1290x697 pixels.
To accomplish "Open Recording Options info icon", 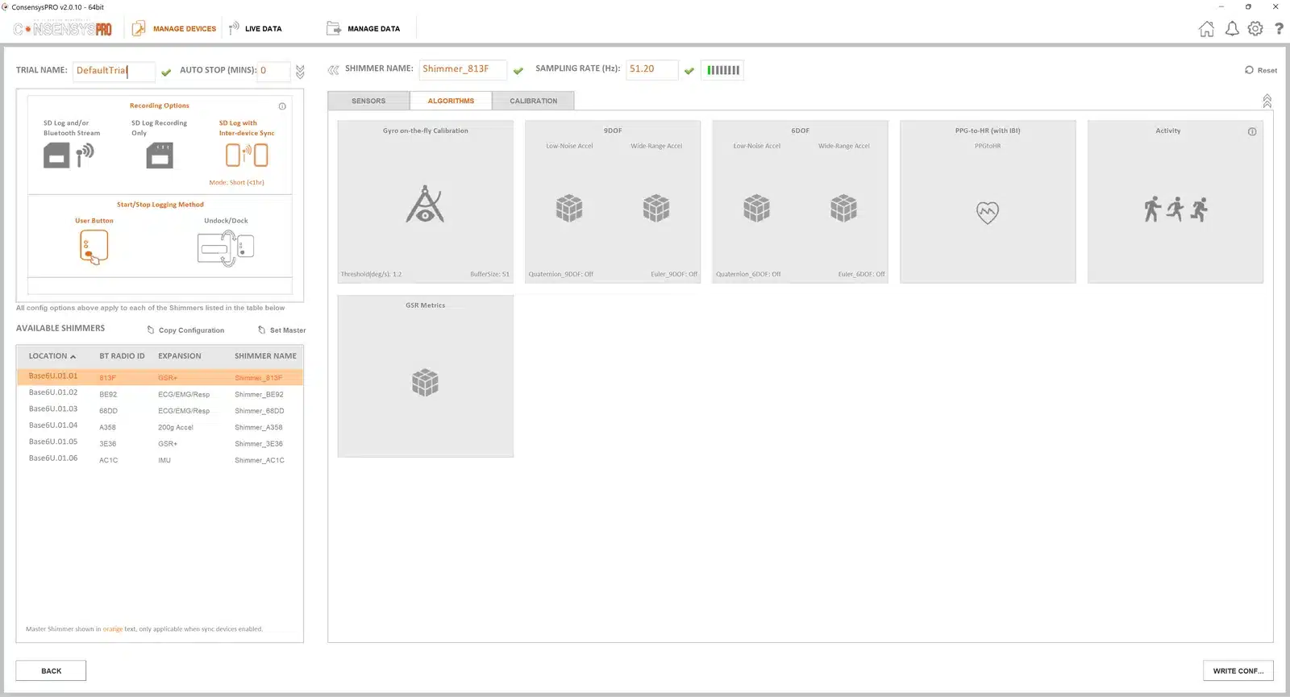I will pos(282,106).
